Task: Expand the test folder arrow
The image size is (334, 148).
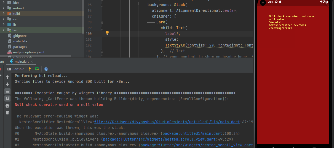Action: pos(4,30)
